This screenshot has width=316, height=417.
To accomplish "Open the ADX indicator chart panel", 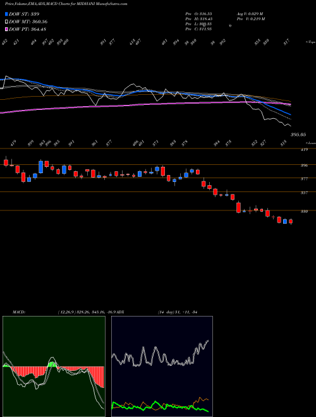I will pyautogui.click(x=162, y=366).
